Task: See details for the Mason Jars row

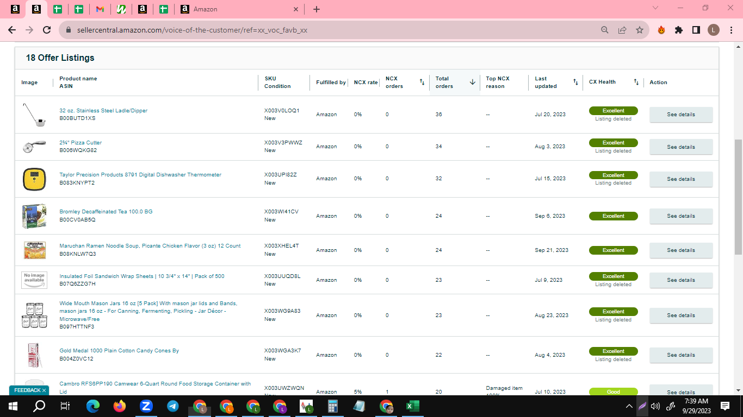Action: tap(681, 315)
